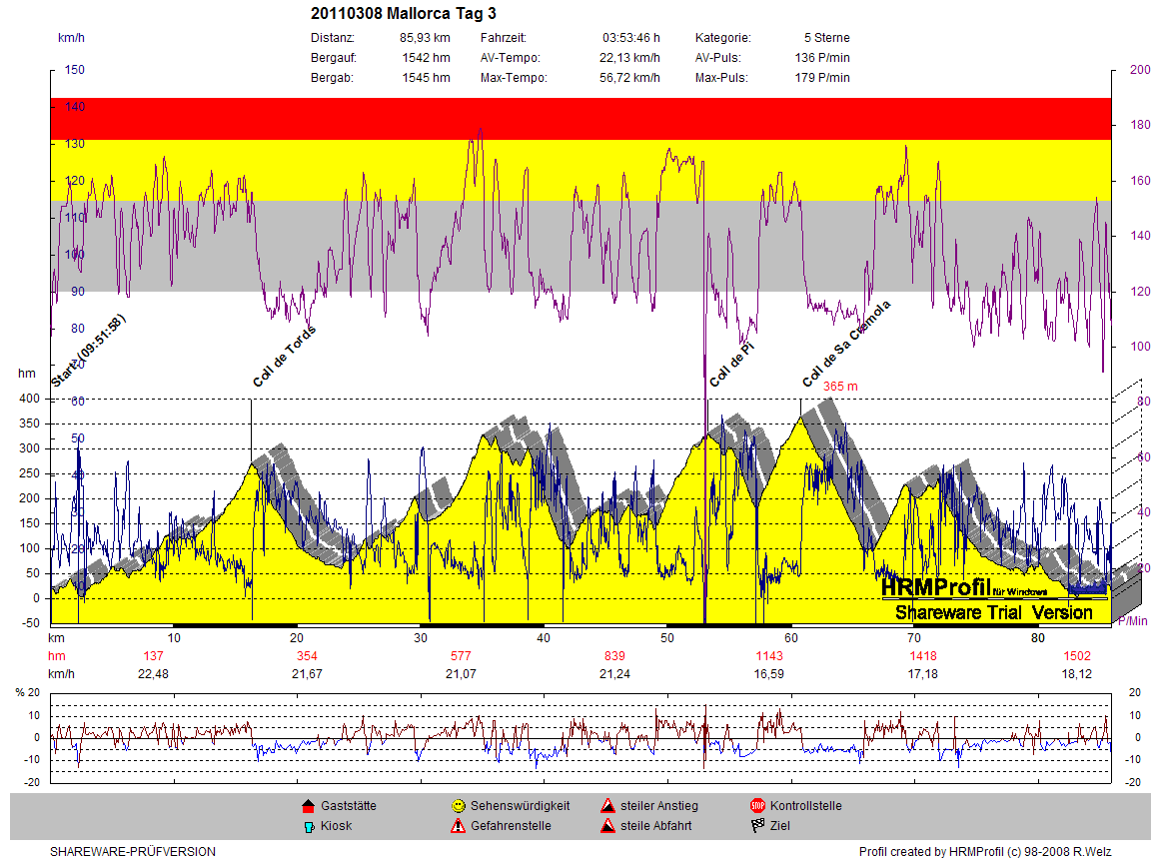This screenshot has width=1161, height=858.
Task: Click the steile Abfahrt triangle icon
Action: click(607, 826)
